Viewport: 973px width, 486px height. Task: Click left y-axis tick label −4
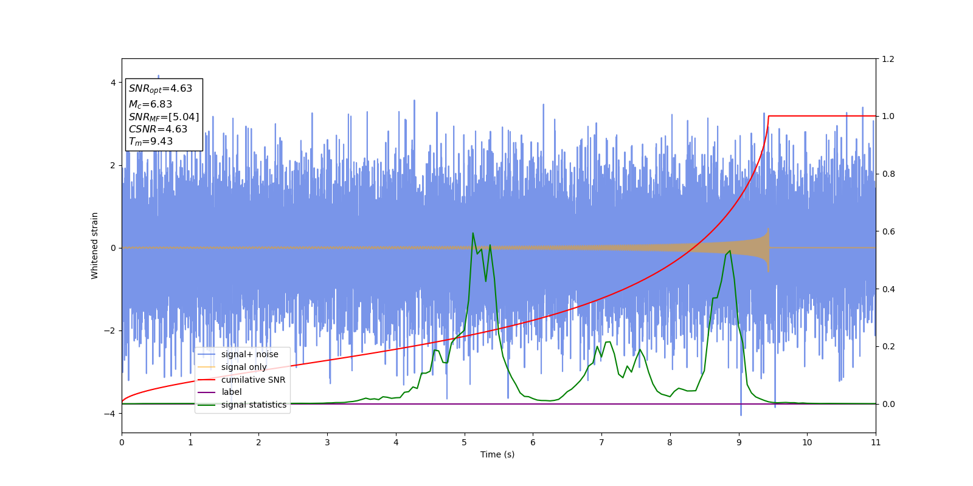point(109,414)
